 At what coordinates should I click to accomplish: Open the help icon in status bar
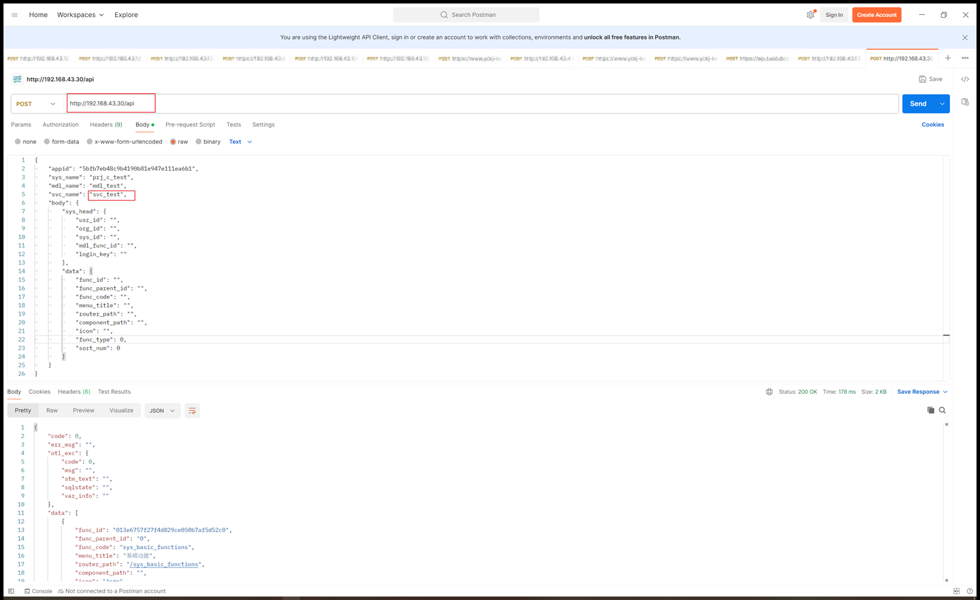click(970, 591)
